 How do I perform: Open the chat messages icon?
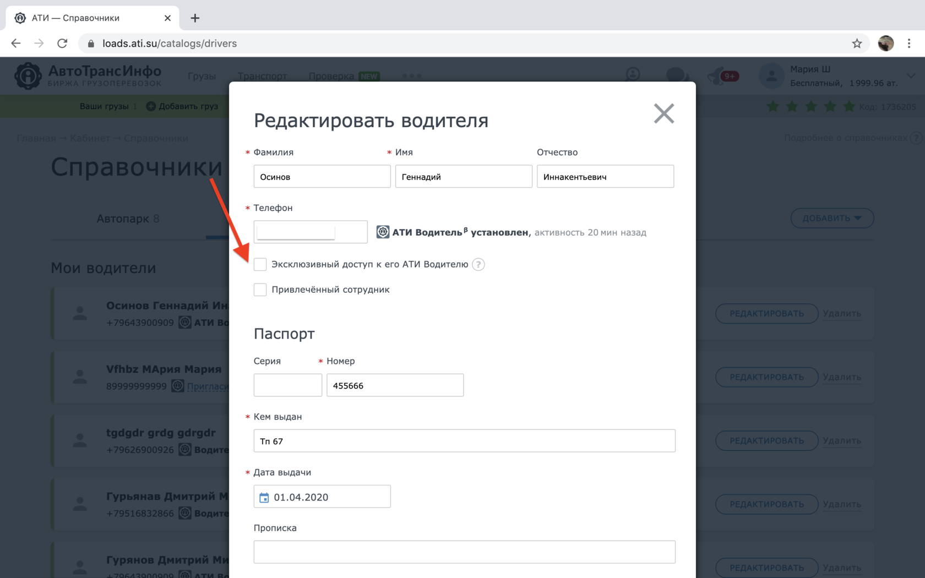[x=677, y=75]
